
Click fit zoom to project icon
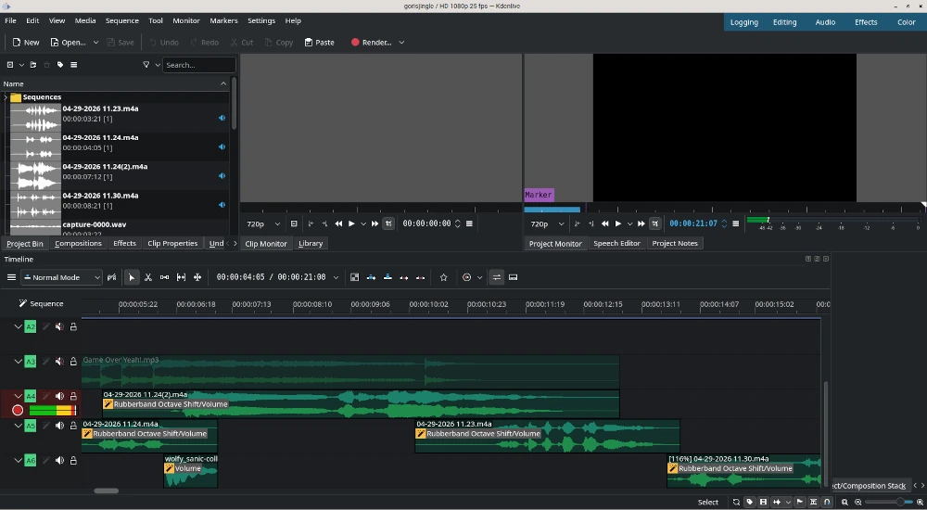point(844,503)
